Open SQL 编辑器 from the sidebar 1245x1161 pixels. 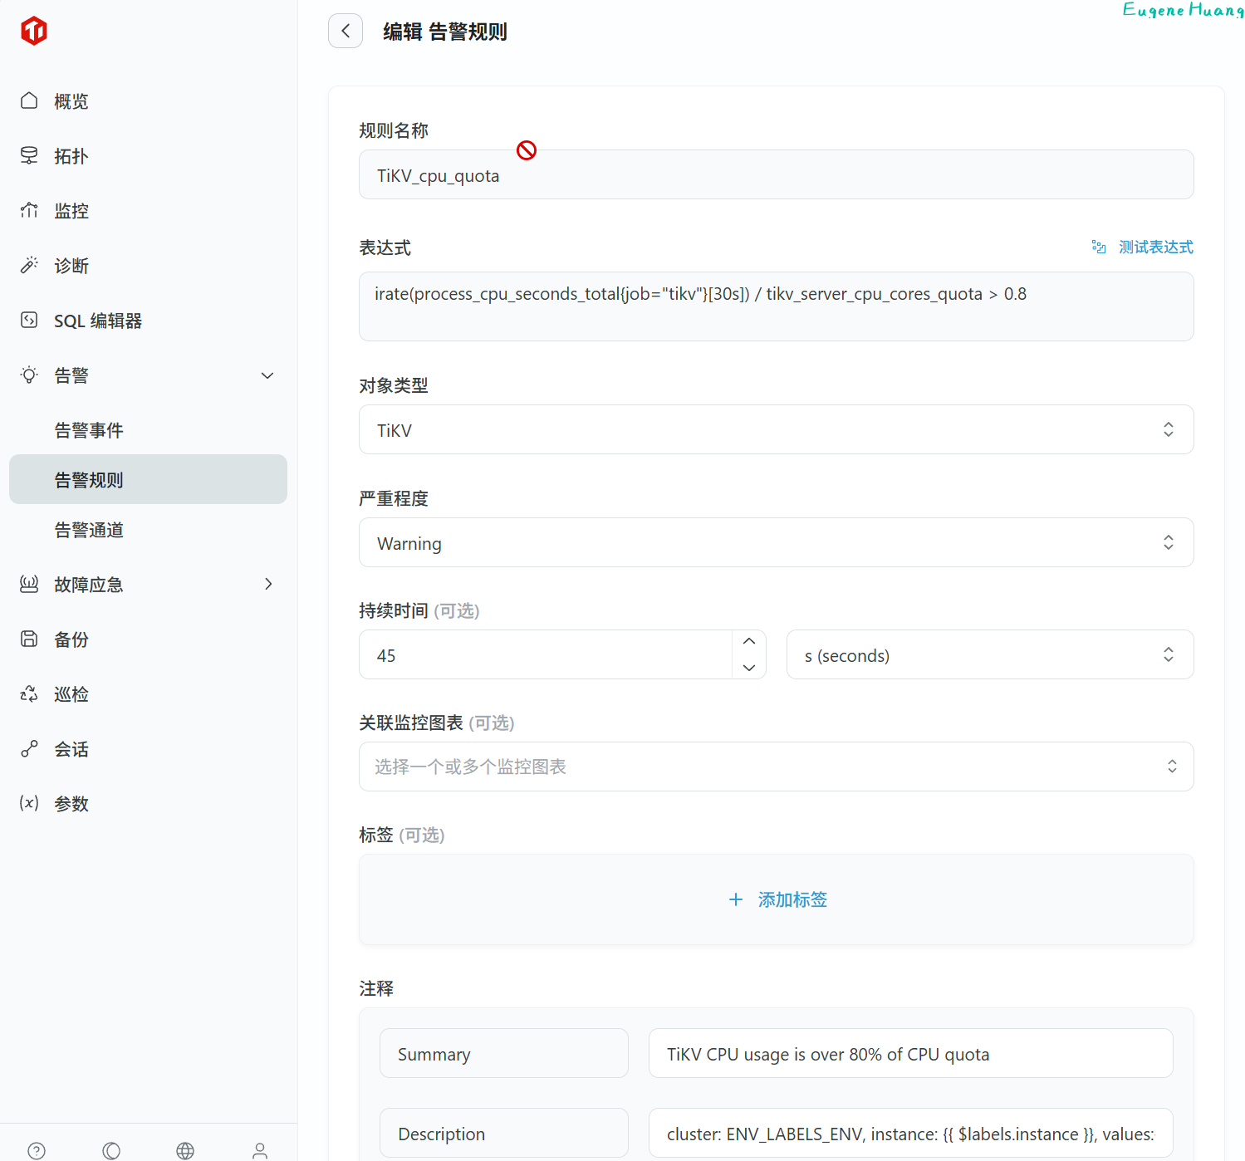pyautogui.click(x=98, y=321)
